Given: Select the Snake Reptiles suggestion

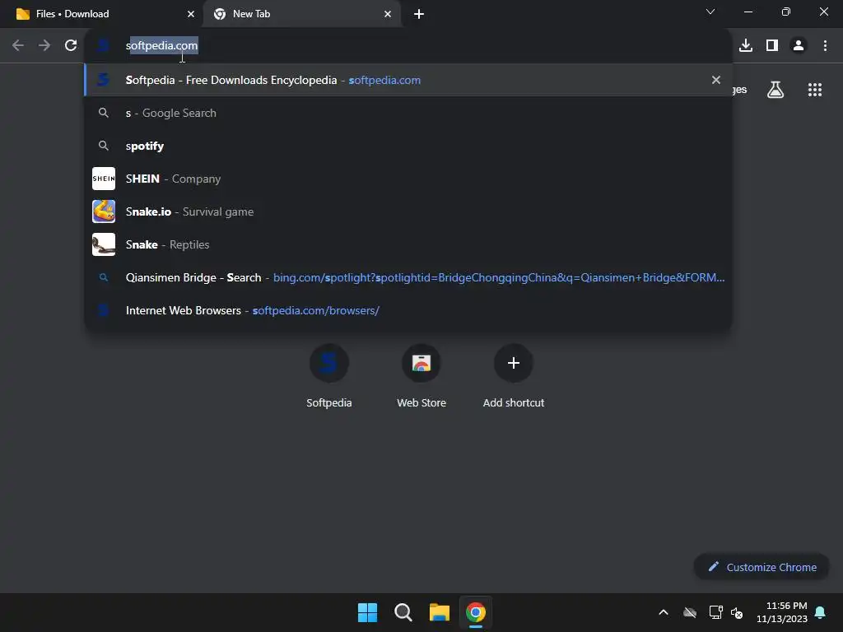Looking at the screenshot, I should [x=408, y=244].
